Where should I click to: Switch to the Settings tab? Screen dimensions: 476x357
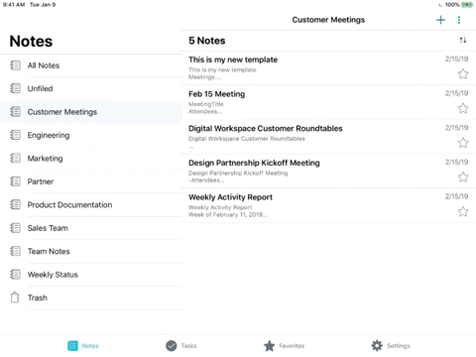[x=391, y=346]
